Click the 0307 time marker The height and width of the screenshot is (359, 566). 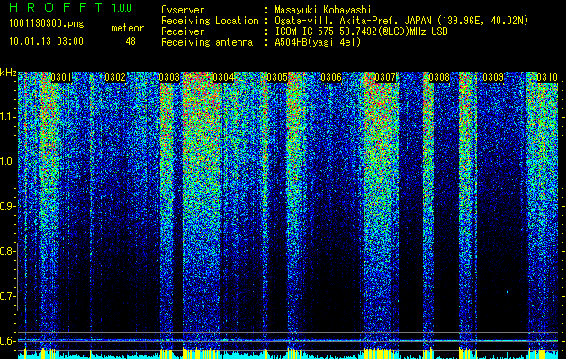pyautogui.click(x=385, y=77)
